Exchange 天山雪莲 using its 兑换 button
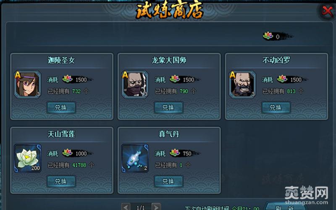Screen dimensions: 336x210 (x=61, y=181)
